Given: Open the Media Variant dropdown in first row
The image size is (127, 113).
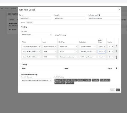Looking at the screenshot, I should point(102,46).
